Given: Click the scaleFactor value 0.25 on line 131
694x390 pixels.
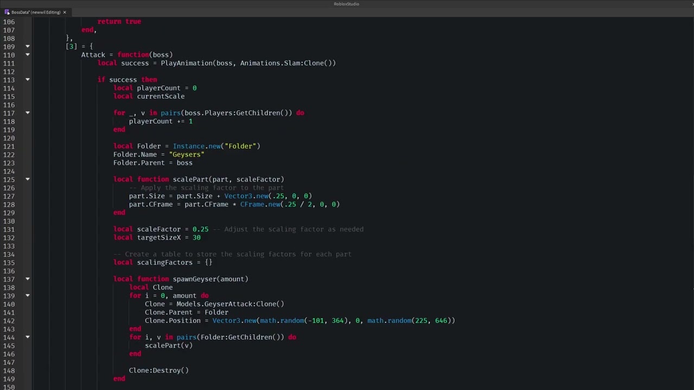Looking at the screenshot, I should click(200, 229).
